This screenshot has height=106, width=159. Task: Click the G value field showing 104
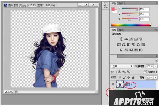pos(144,14)
